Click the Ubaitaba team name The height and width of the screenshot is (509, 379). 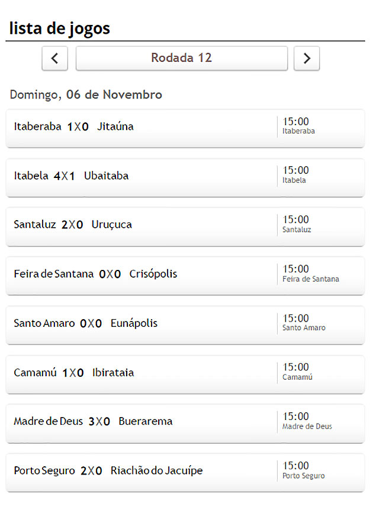(x=106, y=176)
